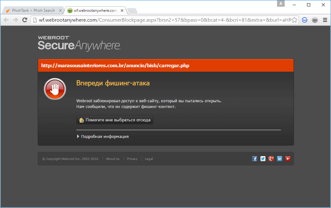Reload the page with the refresh icon
This screenshot has height=208, width=331.
click(25, 19)
